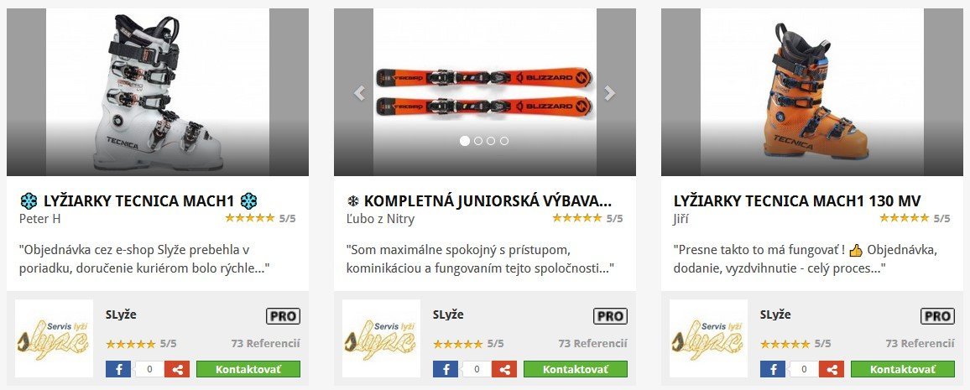Click PRO badge in the third SLyže card
Screen dimensions: 970x390
click(938, 316)
